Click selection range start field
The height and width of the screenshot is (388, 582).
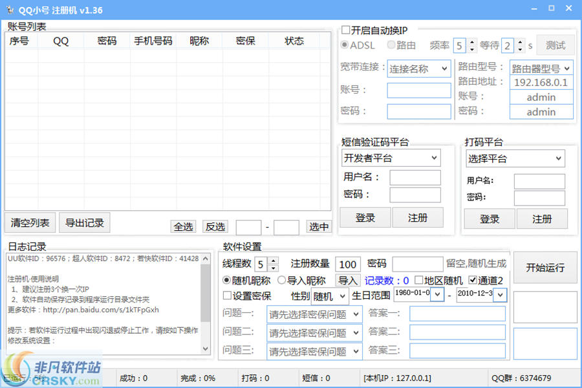[x=248, y=227]
